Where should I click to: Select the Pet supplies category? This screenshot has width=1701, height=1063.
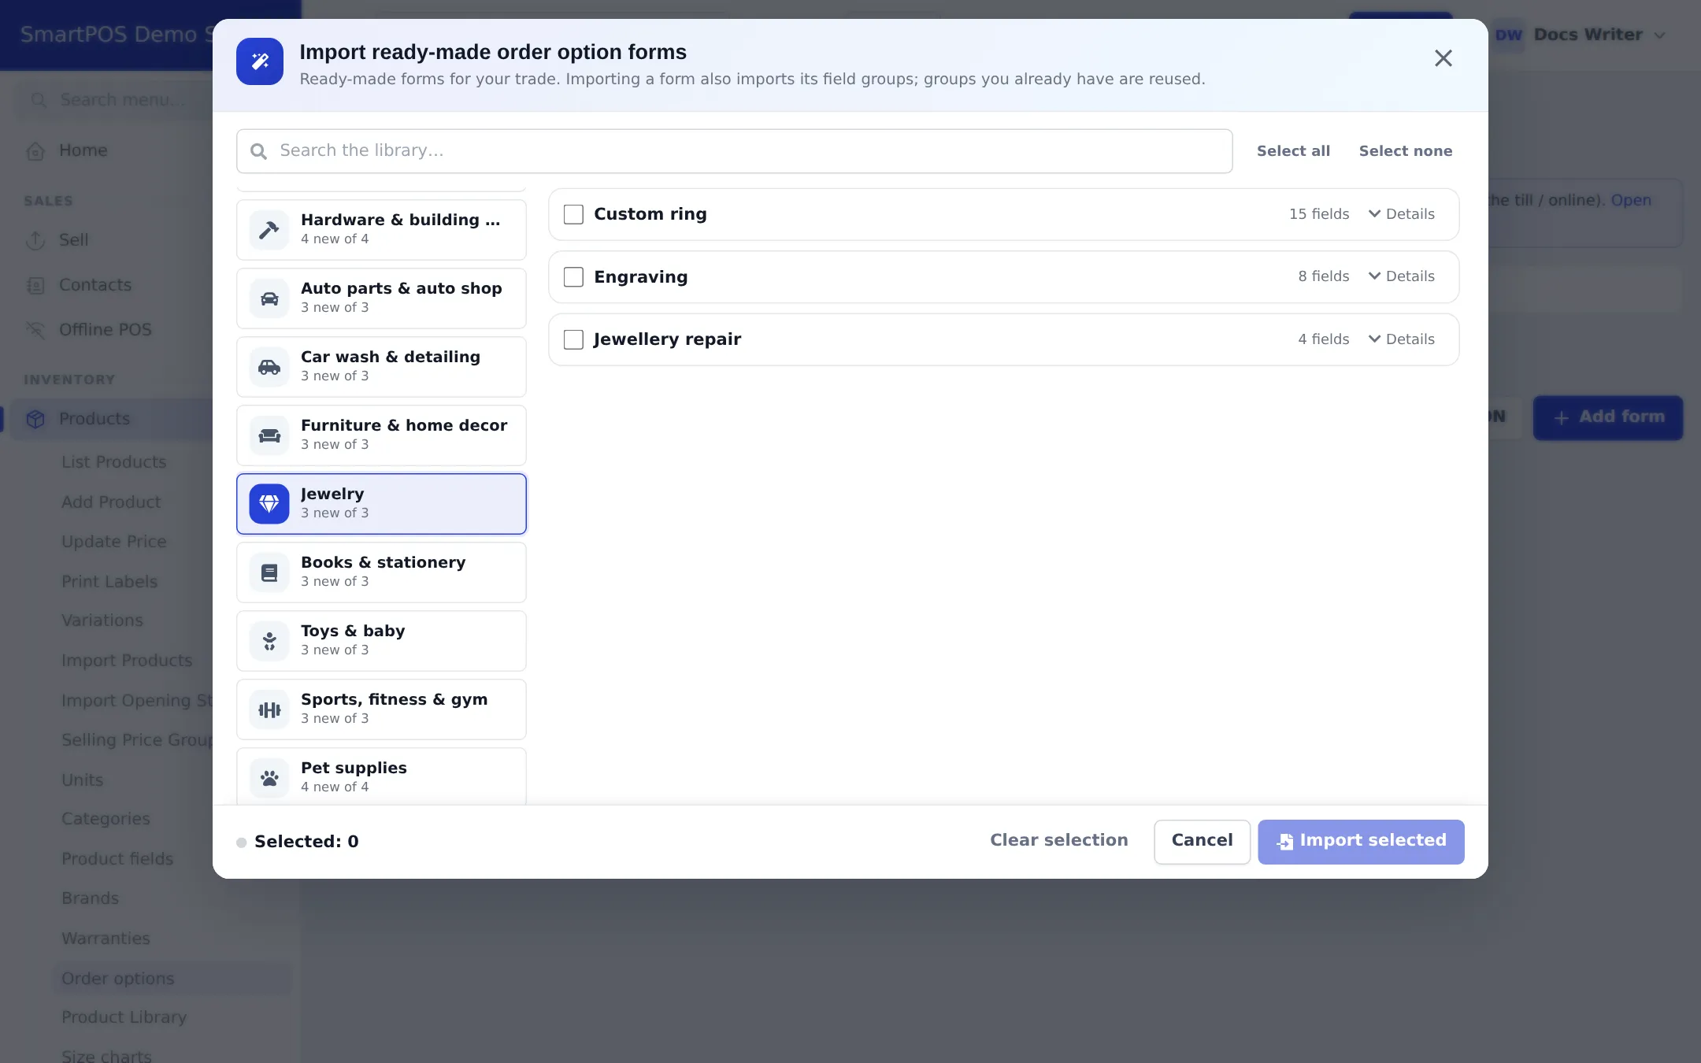coord(381,776)
